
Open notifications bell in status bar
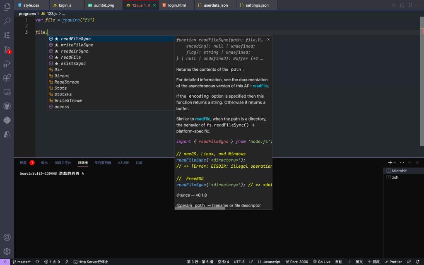click(x=417, y=262)
